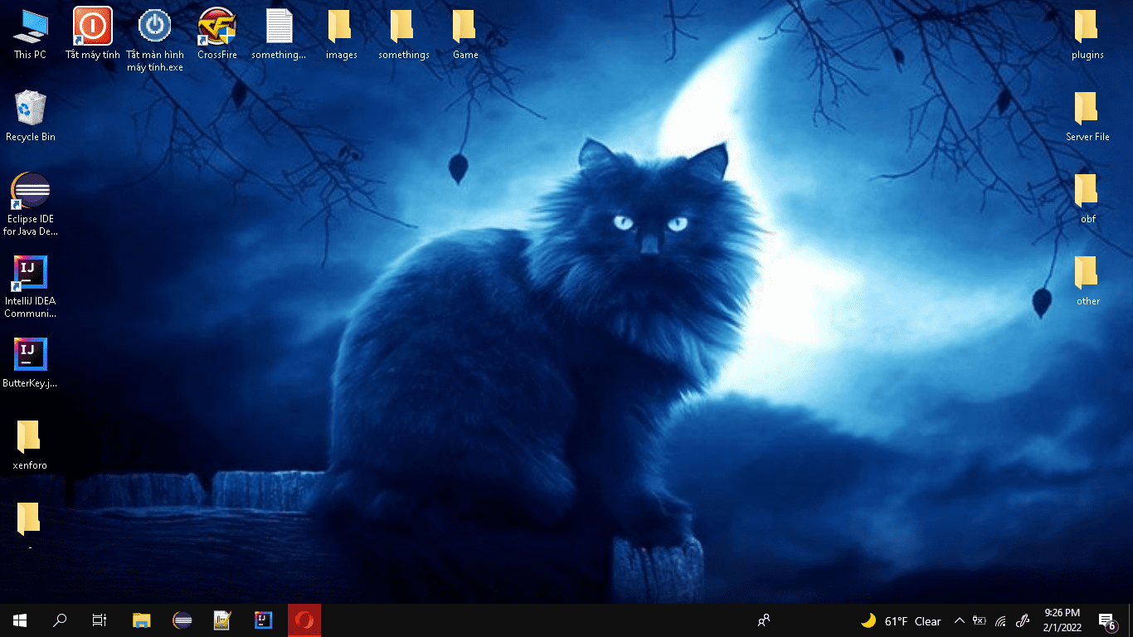1133x637 pixels.
Task: Open the Action Center with 6 notifications
Action: pos(1106,620)
